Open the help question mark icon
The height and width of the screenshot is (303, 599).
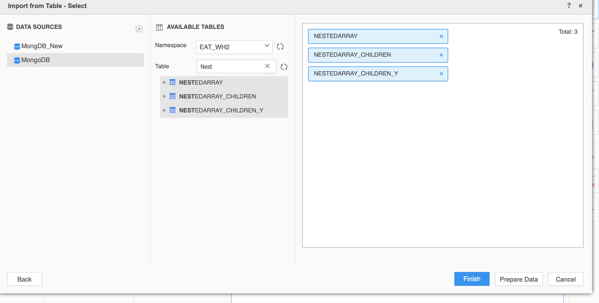click(x=569, y=6)
